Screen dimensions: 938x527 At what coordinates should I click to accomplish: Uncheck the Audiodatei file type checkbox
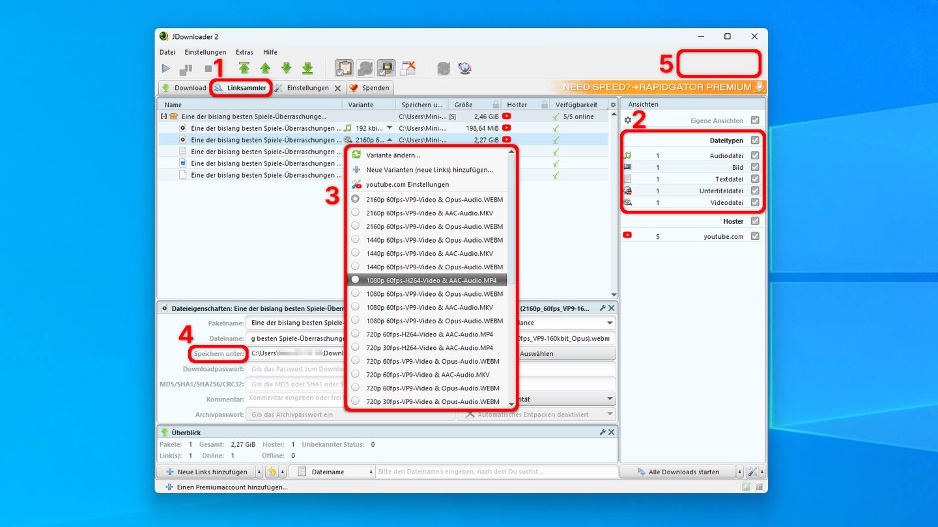pos(755,155)
